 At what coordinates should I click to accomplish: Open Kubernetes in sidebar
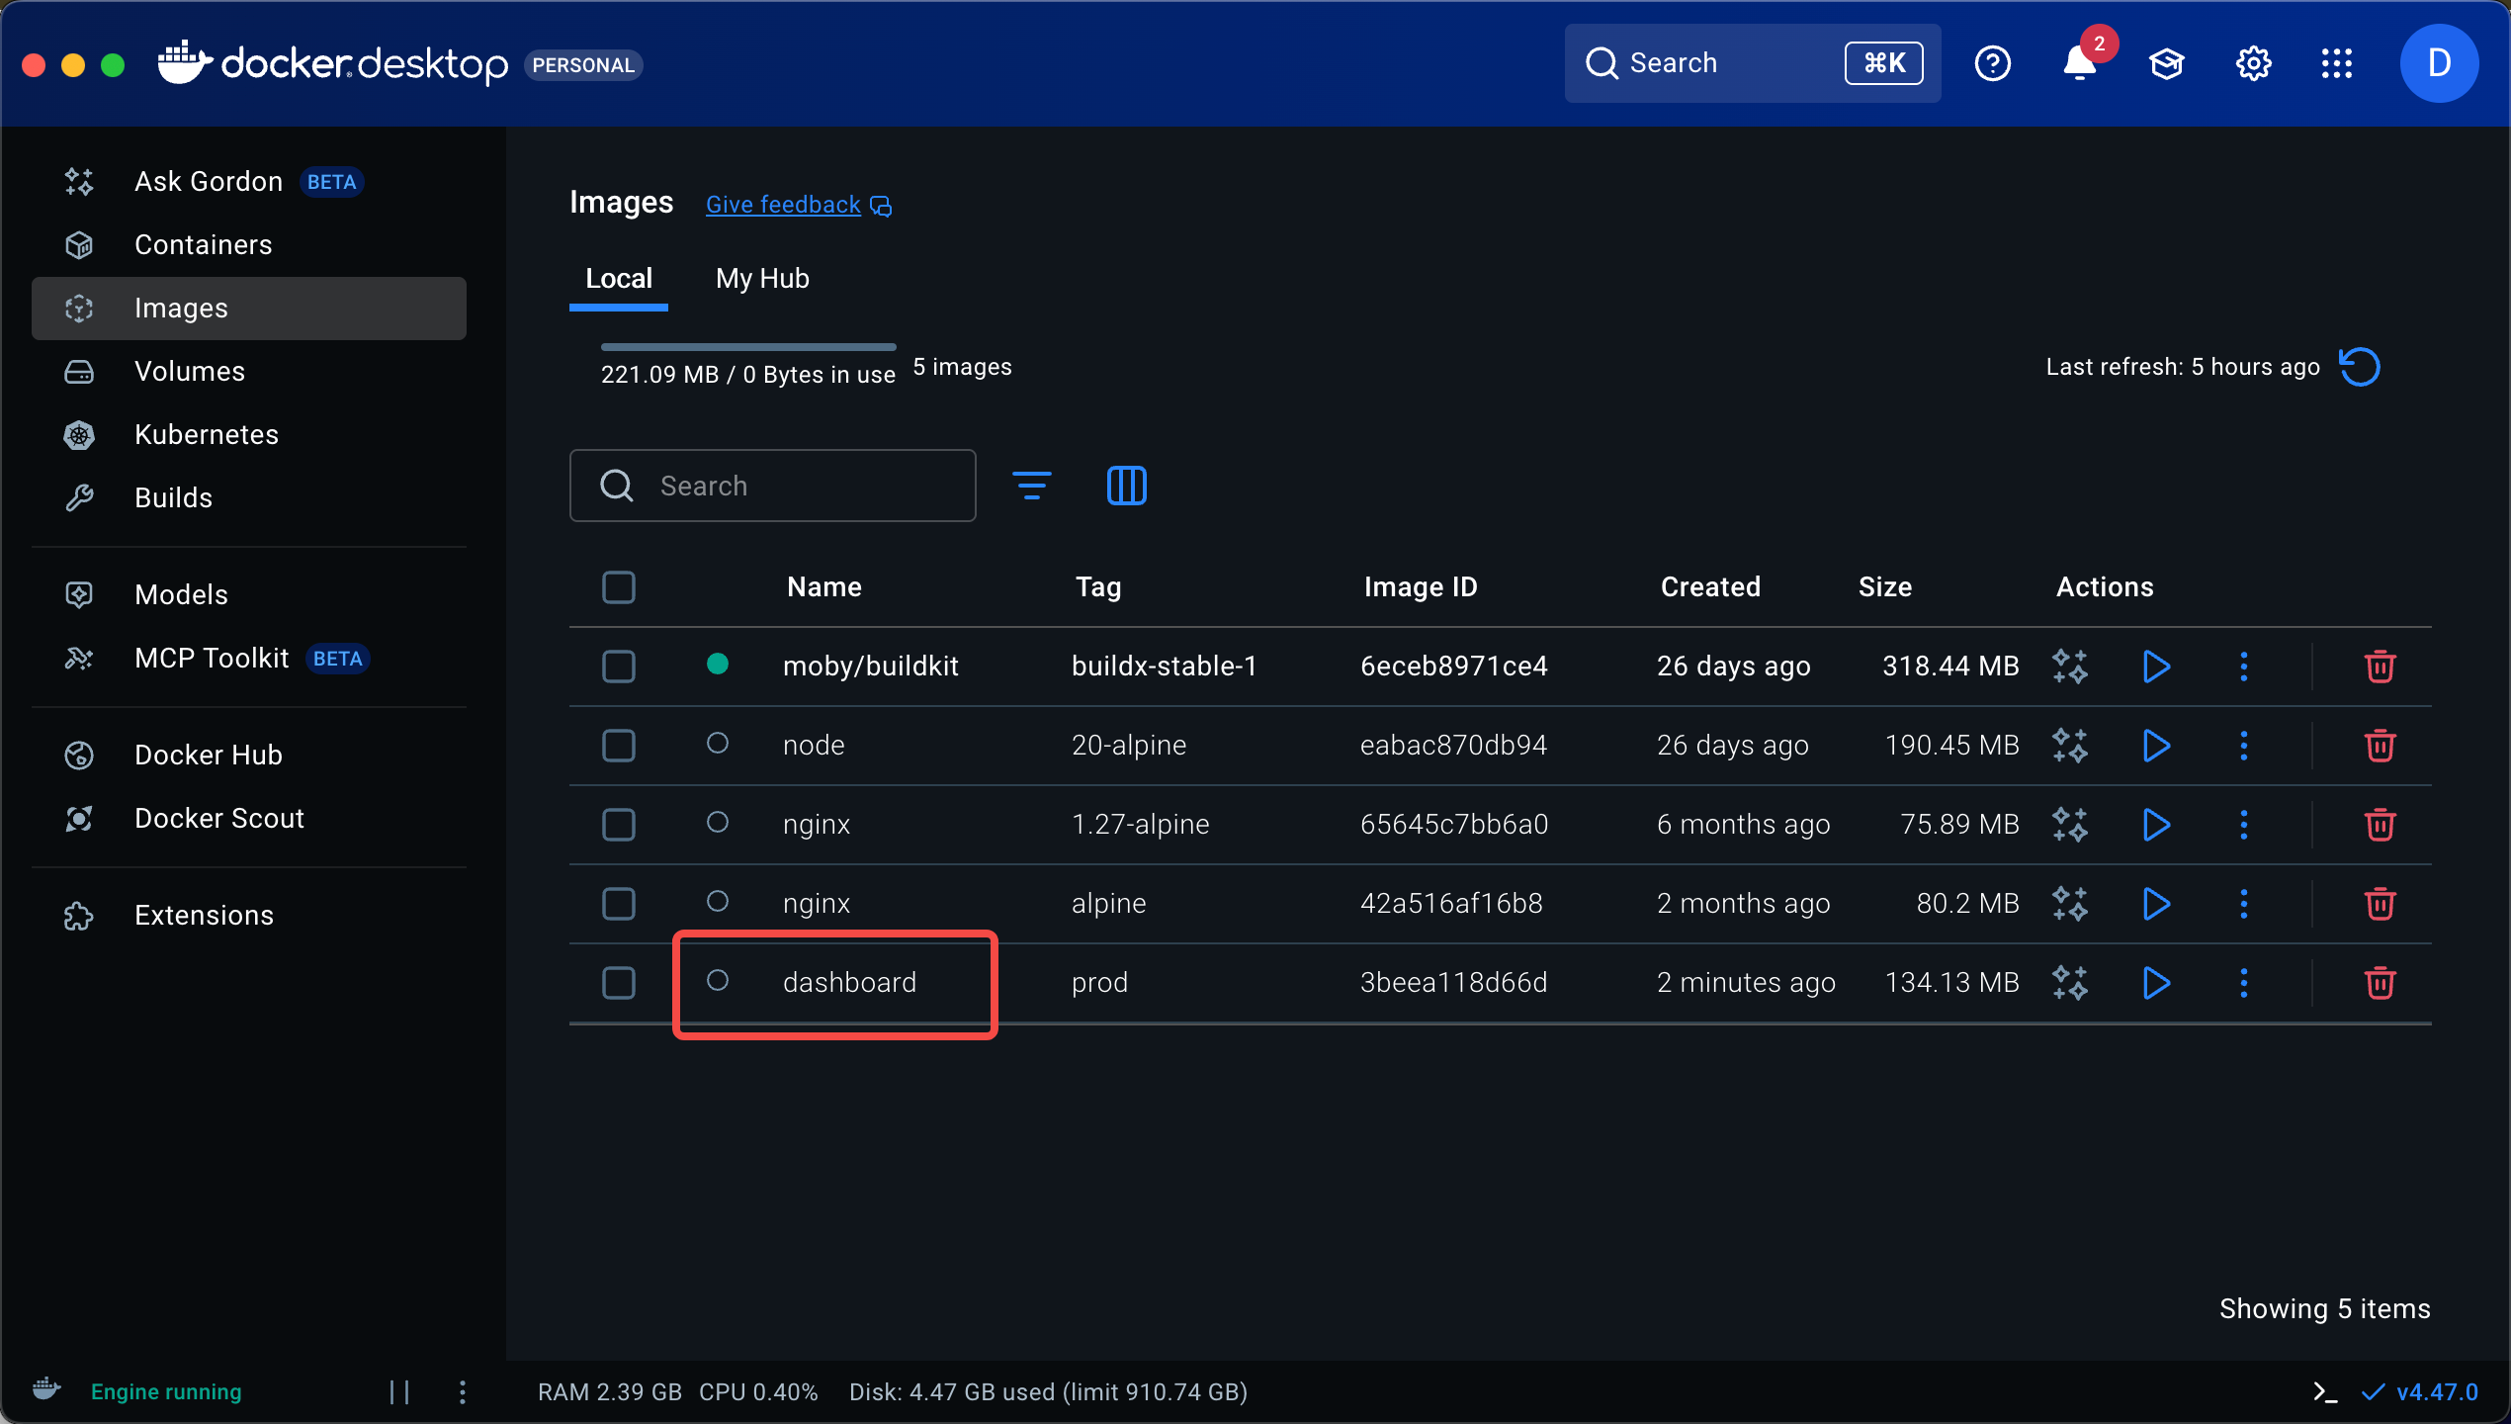pos(249,435)
